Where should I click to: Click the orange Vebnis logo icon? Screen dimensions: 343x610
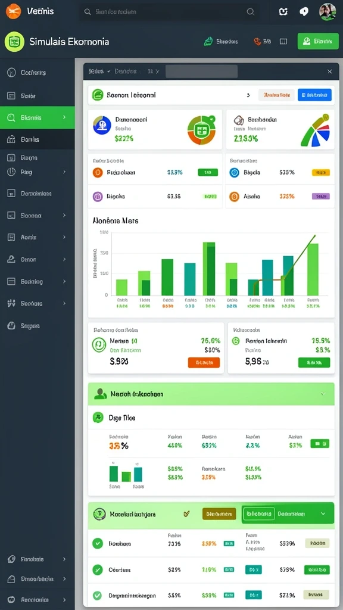13,11
